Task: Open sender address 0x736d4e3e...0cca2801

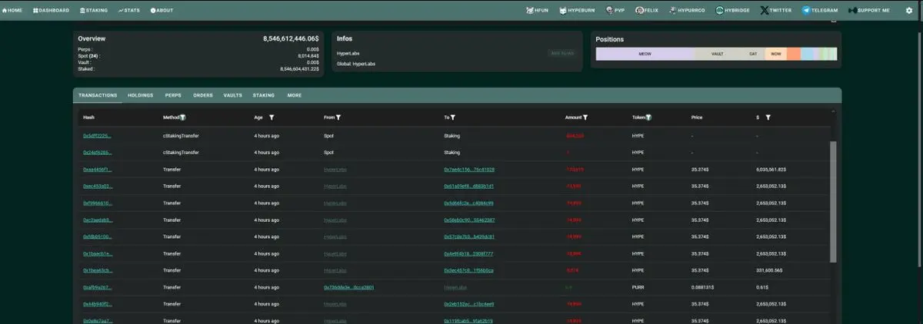Action: (x=349, y=288)
